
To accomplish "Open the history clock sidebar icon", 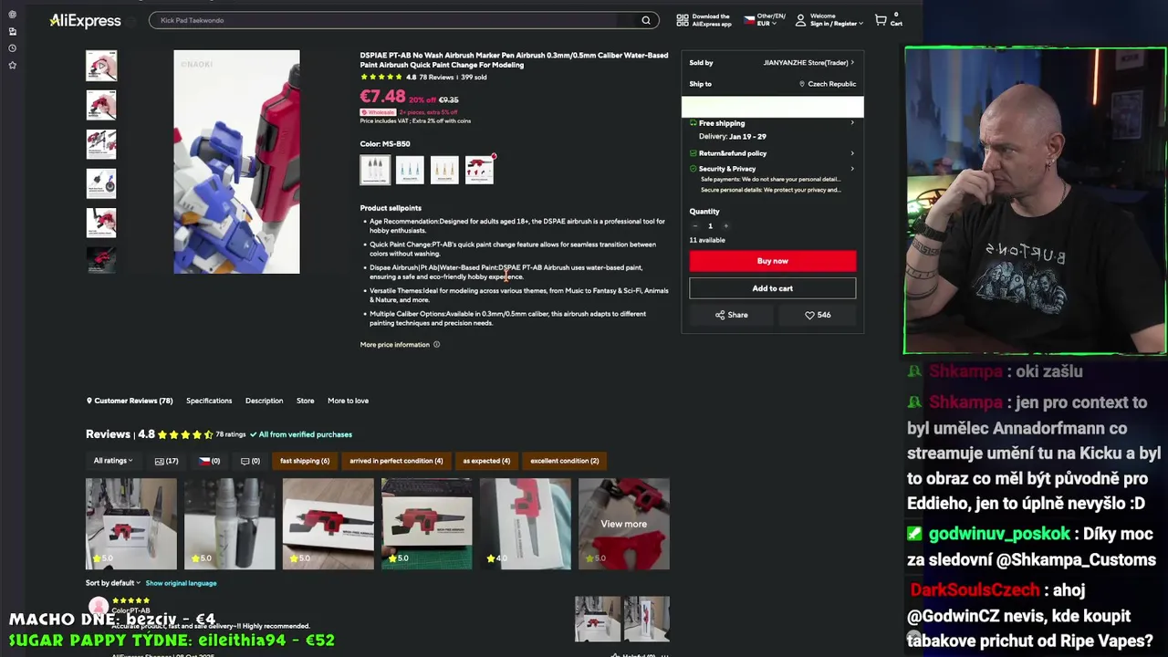I will point(12,47).
